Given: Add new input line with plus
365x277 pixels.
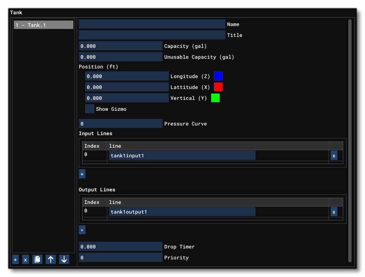Looking at the screenshot, I should click(82, 174).
